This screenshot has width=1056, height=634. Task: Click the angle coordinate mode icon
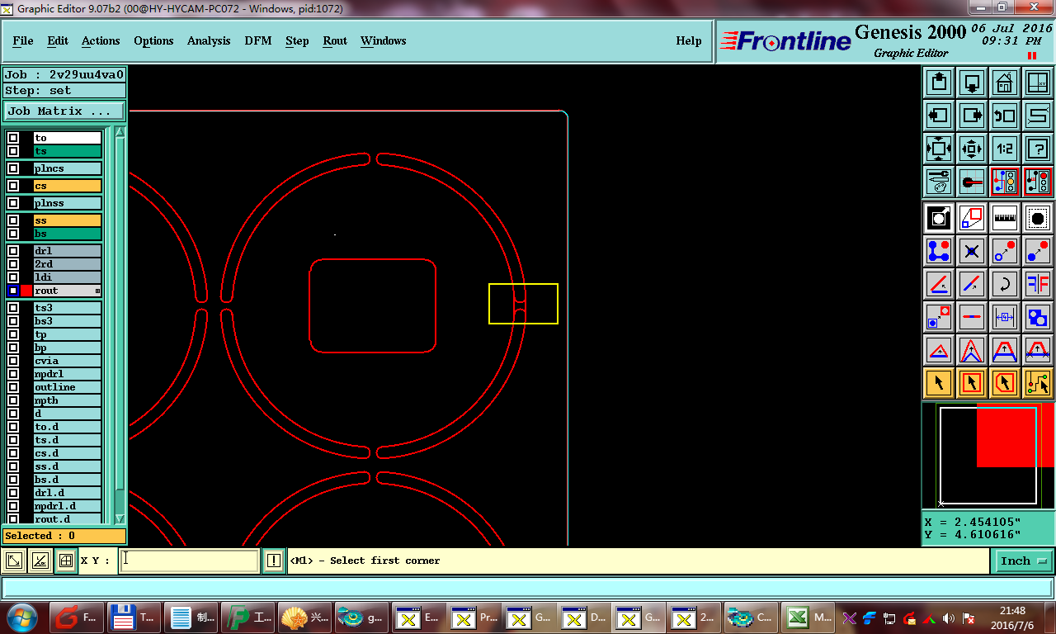pyautogui.click(x=40, y=561)
